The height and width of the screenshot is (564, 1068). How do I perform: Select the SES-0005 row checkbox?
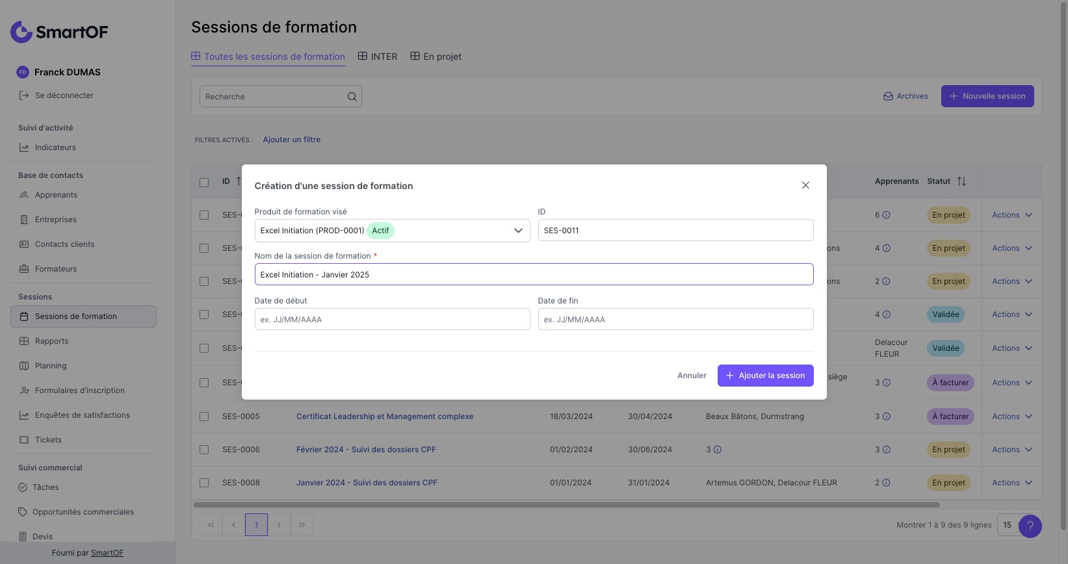pos(204,417)
